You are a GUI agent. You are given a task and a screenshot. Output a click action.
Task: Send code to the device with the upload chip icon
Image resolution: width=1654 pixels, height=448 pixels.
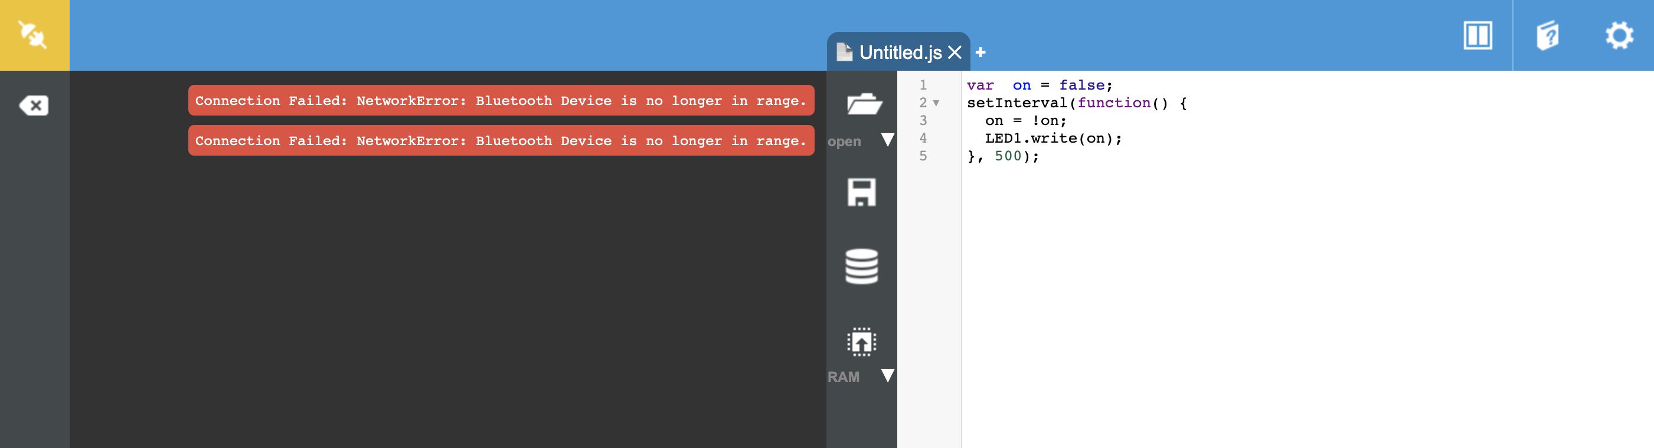pyautogui.click(x=861, y=342)
